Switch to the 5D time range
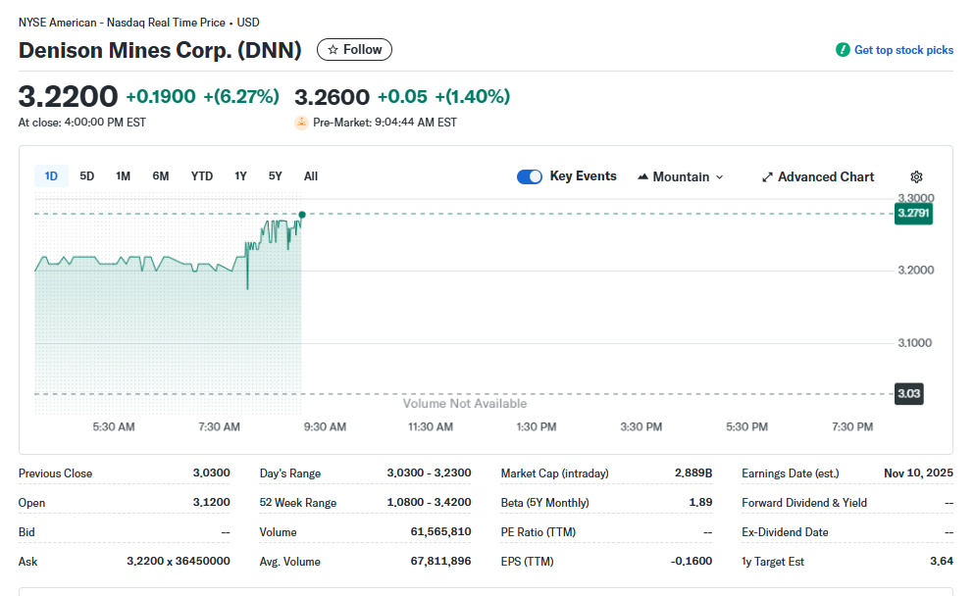974x596 pixels. click(87, 176)
